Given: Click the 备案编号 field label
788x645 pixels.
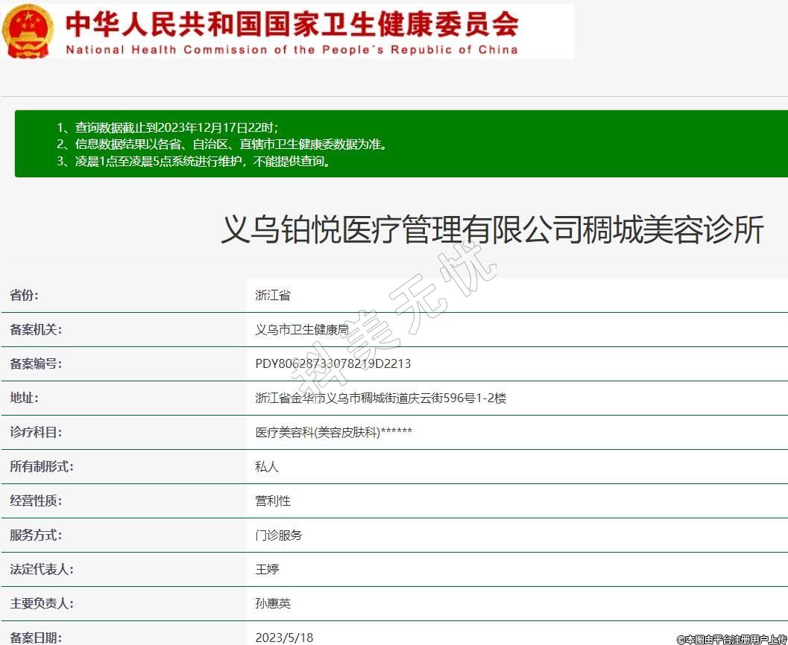Looking at the screenshot, I should [36, 364].
